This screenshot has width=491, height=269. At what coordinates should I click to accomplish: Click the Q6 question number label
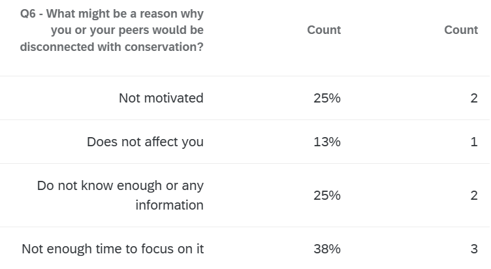pyautogui.click(x=28, y=12)
